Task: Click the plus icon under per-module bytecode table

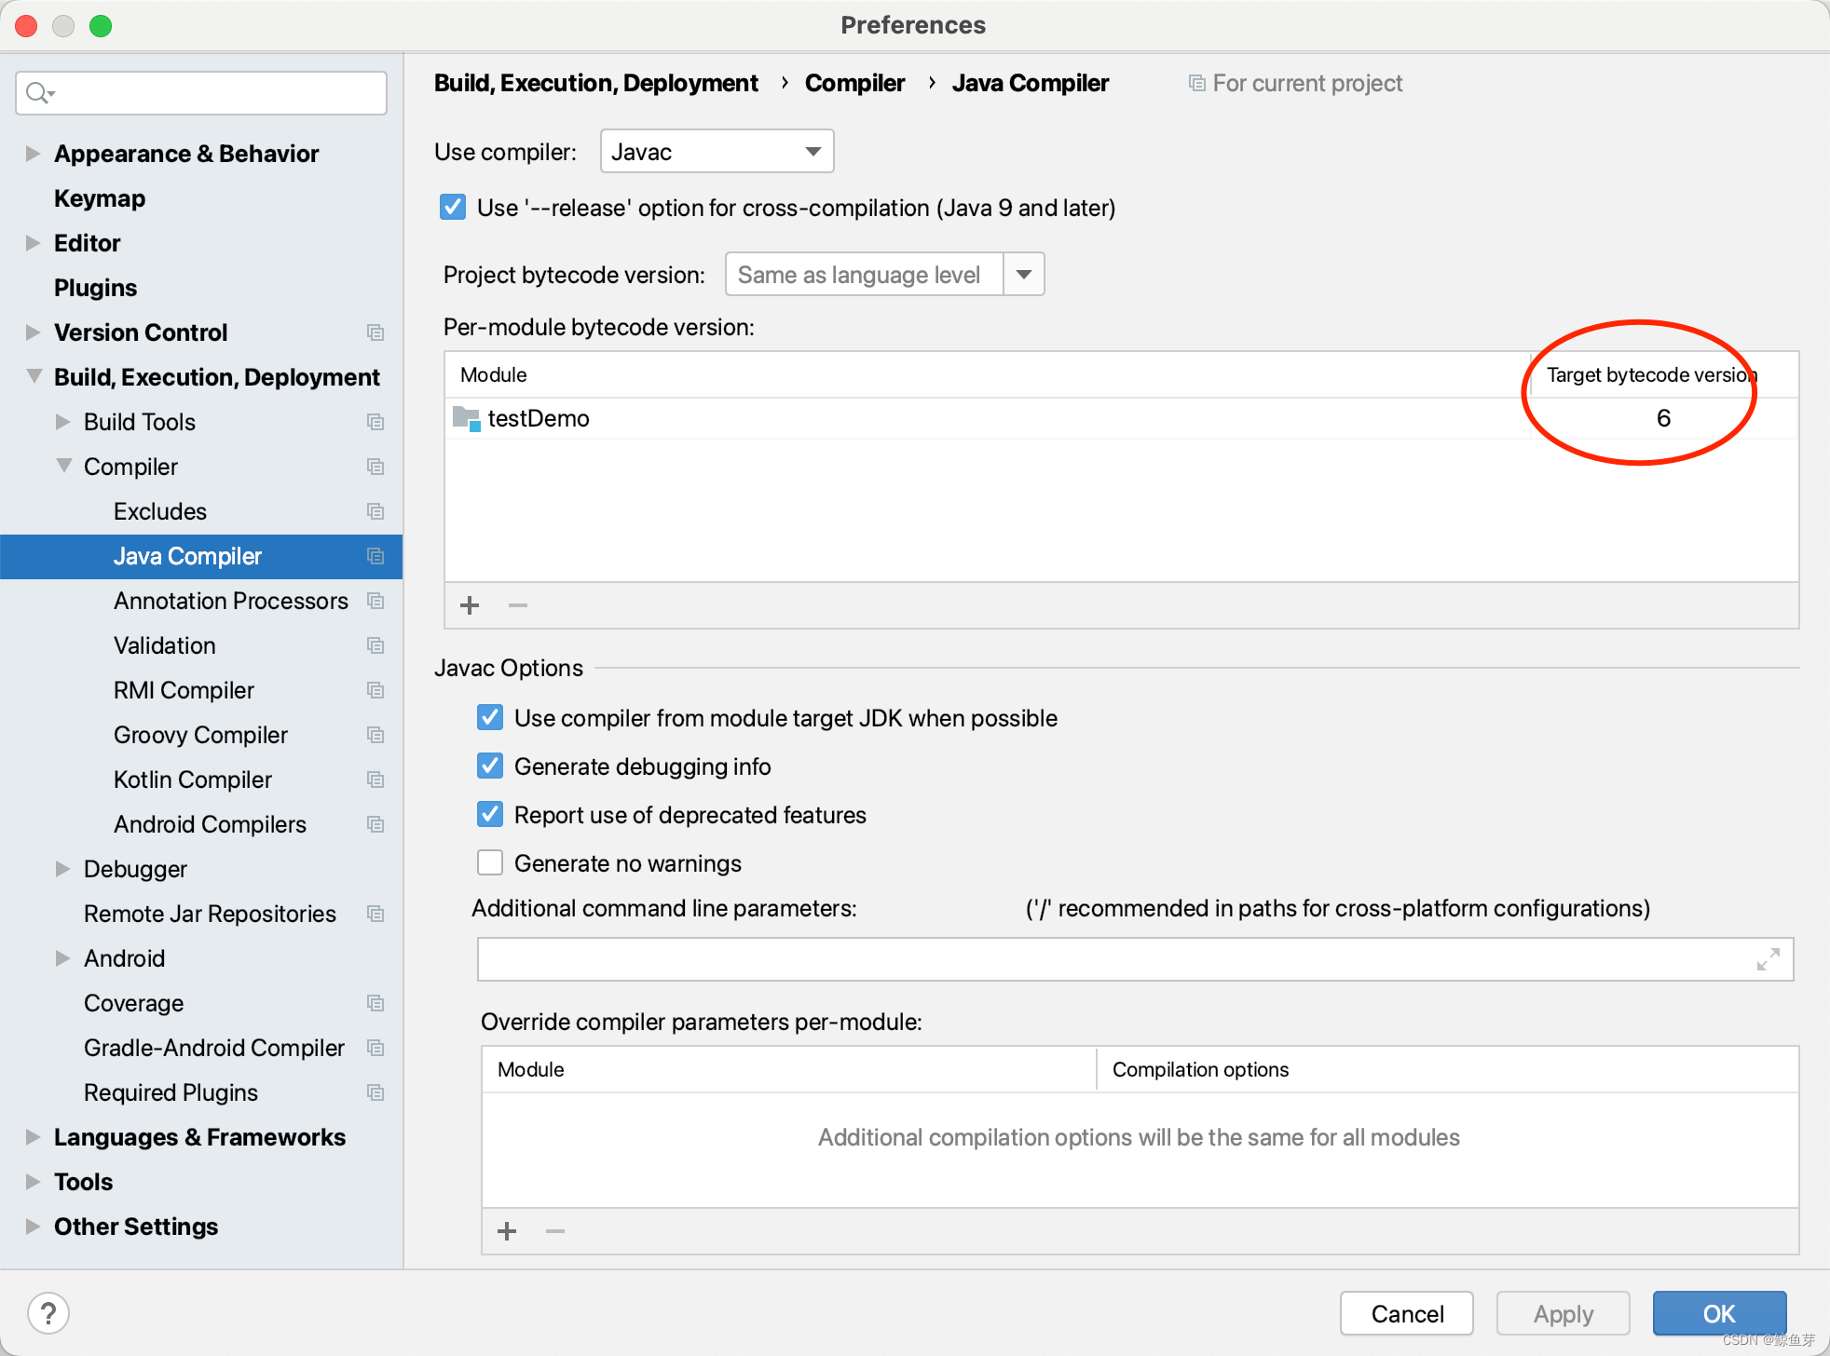Action: [471, 605]
